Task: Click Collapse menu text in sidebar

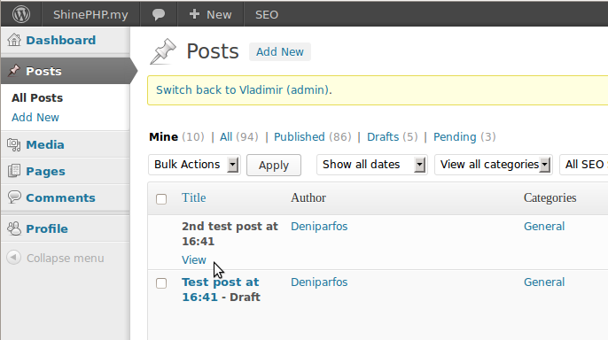Action: point(66,259)
